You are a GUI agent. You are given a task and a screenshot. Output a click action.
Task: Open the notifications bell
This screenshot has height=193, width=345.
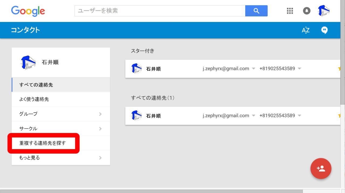click(x=306, y=11)
